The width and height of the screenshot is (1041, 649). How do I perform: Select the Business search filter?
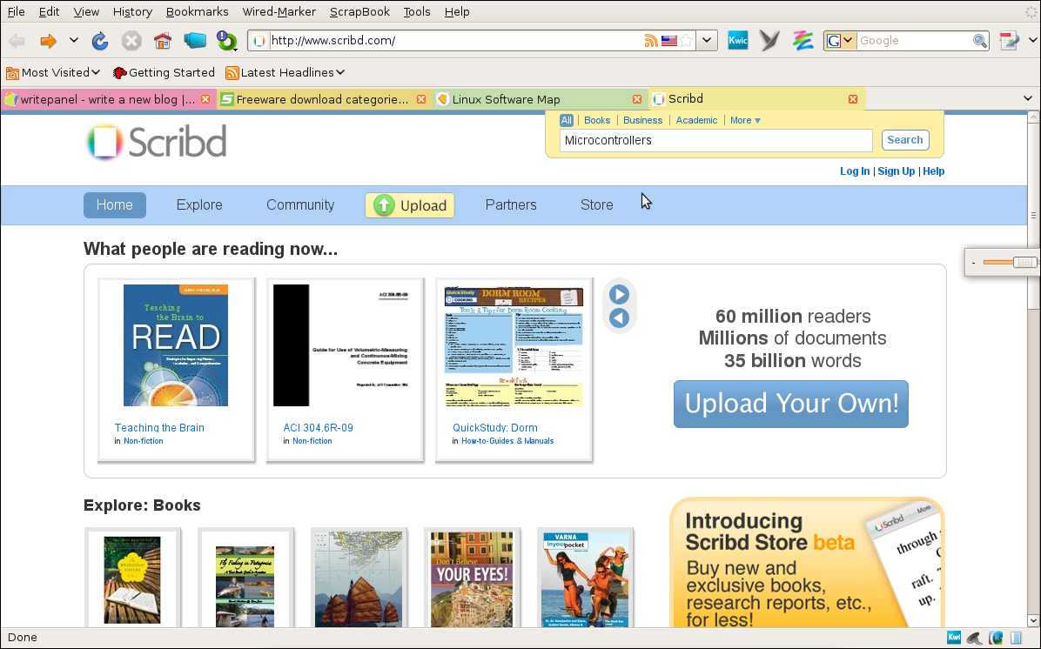(642, 120)
